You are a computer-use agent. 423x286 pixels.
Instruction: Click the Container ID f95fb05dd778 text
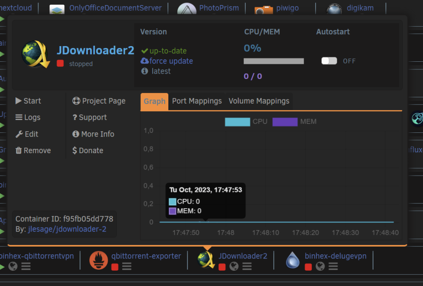[x=64, y=219]
